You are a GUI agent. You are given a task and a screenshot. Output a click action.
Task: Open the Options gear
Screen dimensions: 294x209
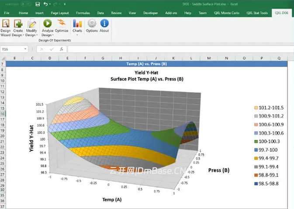click(92, 26)
